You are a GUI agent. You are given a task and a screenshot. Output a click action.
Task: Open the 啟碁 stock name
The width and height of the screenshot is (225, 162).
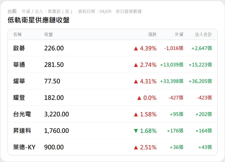pyautogui.click(x=19, y=48)
